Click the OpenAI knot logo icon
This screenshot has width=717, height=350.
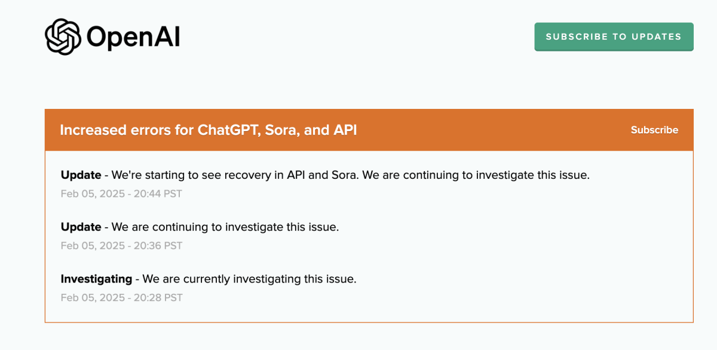pyautogui.click(x=63, y=36)
